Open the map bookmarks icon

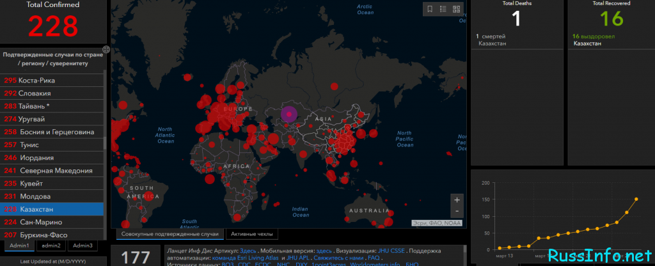point(430,9)
